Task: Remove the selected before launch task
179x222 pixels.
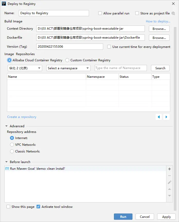Action: click(169, 176)
